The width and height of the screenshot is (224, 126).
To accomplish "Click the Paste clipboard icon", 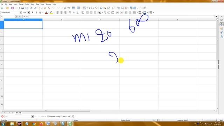I will click(39, 8).
